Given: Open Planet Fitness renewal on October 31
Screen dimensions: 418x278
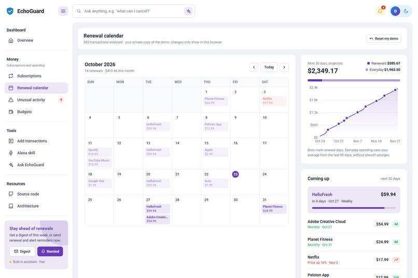Looking at the screenshot, I should (x=274, y=209).
